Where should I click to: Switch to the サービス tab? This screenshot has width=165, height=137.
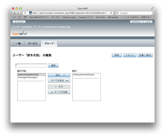(x=32, y=44)
